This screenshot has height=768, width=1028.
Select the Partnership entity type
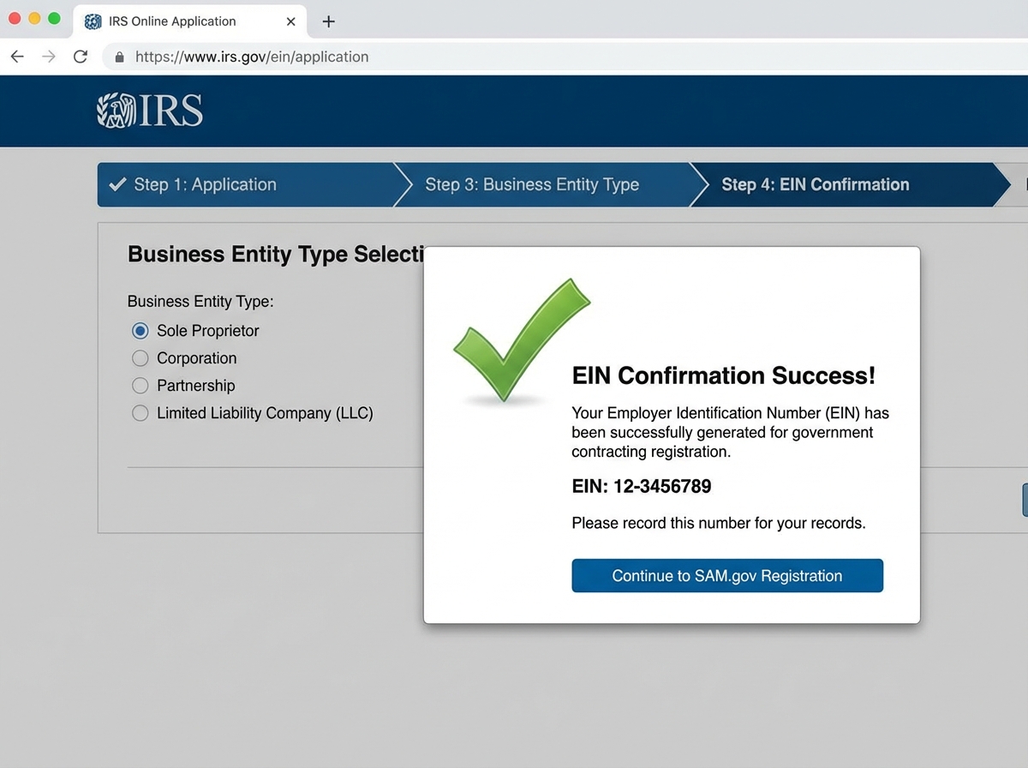coord(140,386)
